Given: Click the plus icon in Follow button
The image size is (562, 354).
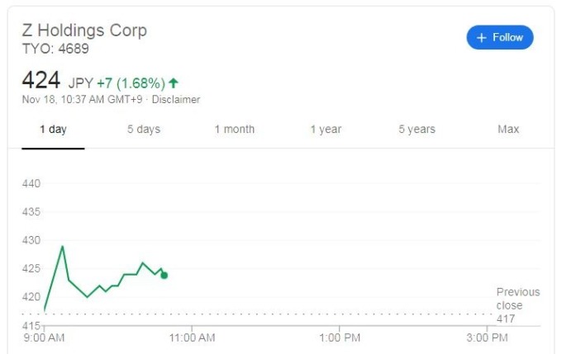Looking at the screenshot, I should [481, 38].
